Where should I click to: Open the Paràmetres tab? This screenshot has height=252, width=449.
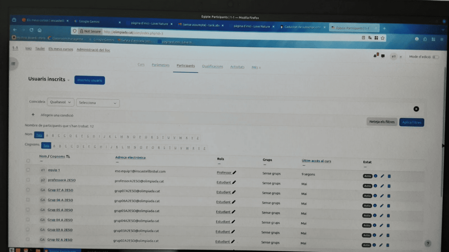pos(160,65)
